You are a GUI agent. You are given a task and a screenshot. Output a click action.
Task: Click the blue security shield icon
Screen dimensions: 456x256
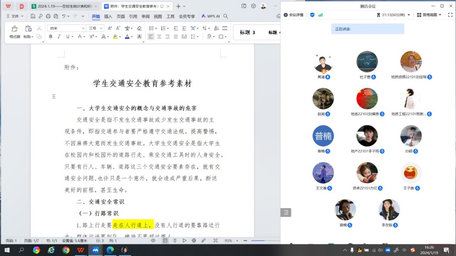pyautogui.click(x=312, y=15)
